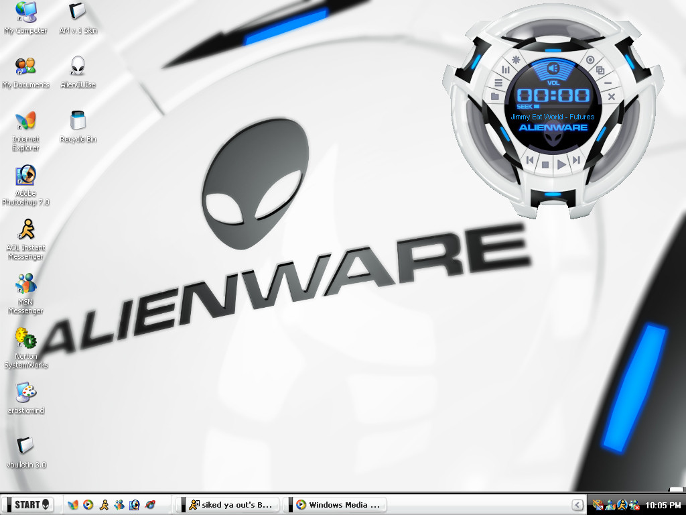Click the target-circle button on the media player

[590, 60]
